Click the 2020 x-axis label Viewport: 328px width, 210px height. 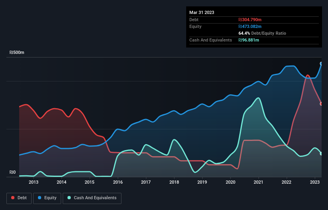tap(230, 182)
